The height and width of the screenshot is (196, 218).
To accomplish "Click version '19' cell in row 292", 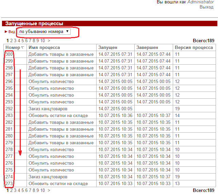I will 177,109.
